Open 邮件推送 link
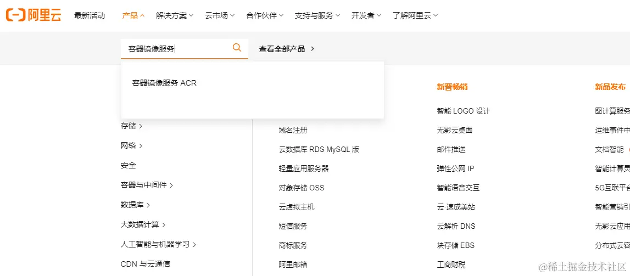Viewport: 630px width, 276px height. click(x=451, y=149)
